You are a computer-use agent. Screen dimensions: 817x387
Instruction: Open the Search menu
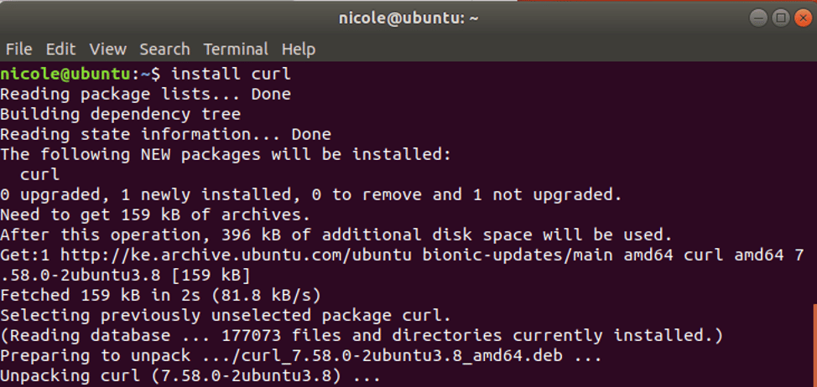tap(164, 49)
